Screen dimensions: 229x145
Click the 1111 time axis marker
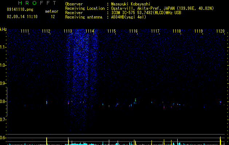[x=25, y=31]
